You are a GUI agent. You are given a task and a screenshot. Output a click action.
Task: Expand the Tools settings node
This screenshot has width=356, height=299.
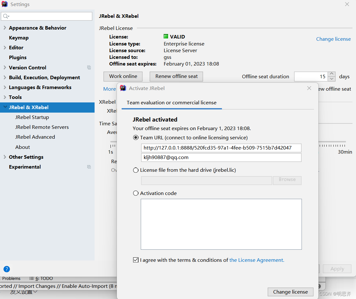5,97
